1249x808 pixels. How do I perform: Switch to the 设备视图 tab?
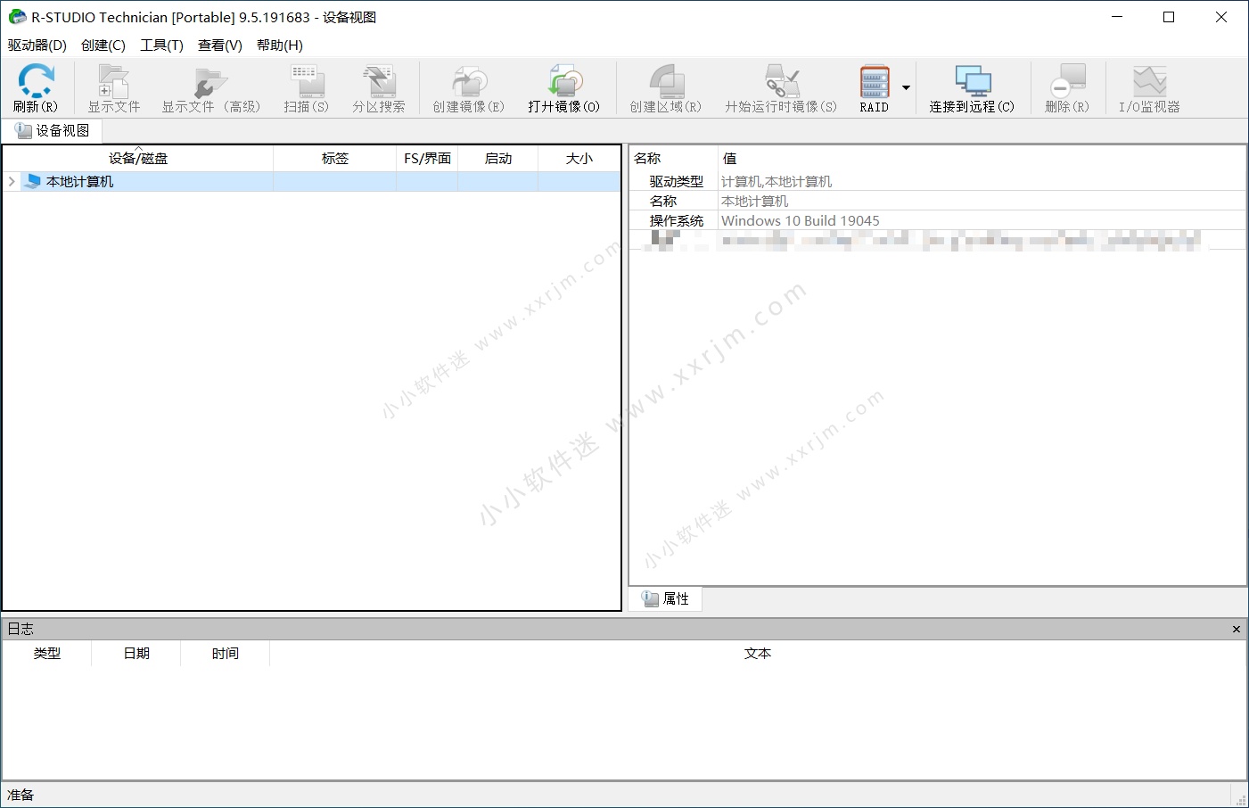point(53,131)
